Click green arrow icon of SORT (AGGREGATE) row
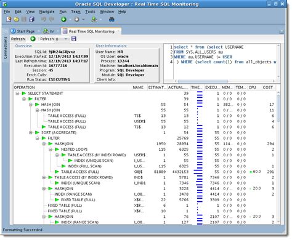Viewport: 292px width, 240px height. pyautogui.click(x=37, y=133)
